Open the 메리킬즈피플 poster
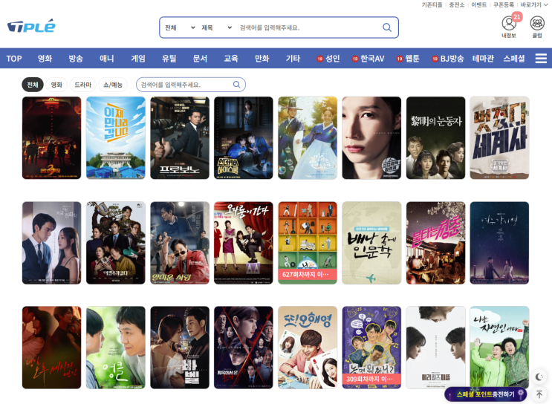 pos(435,348)
